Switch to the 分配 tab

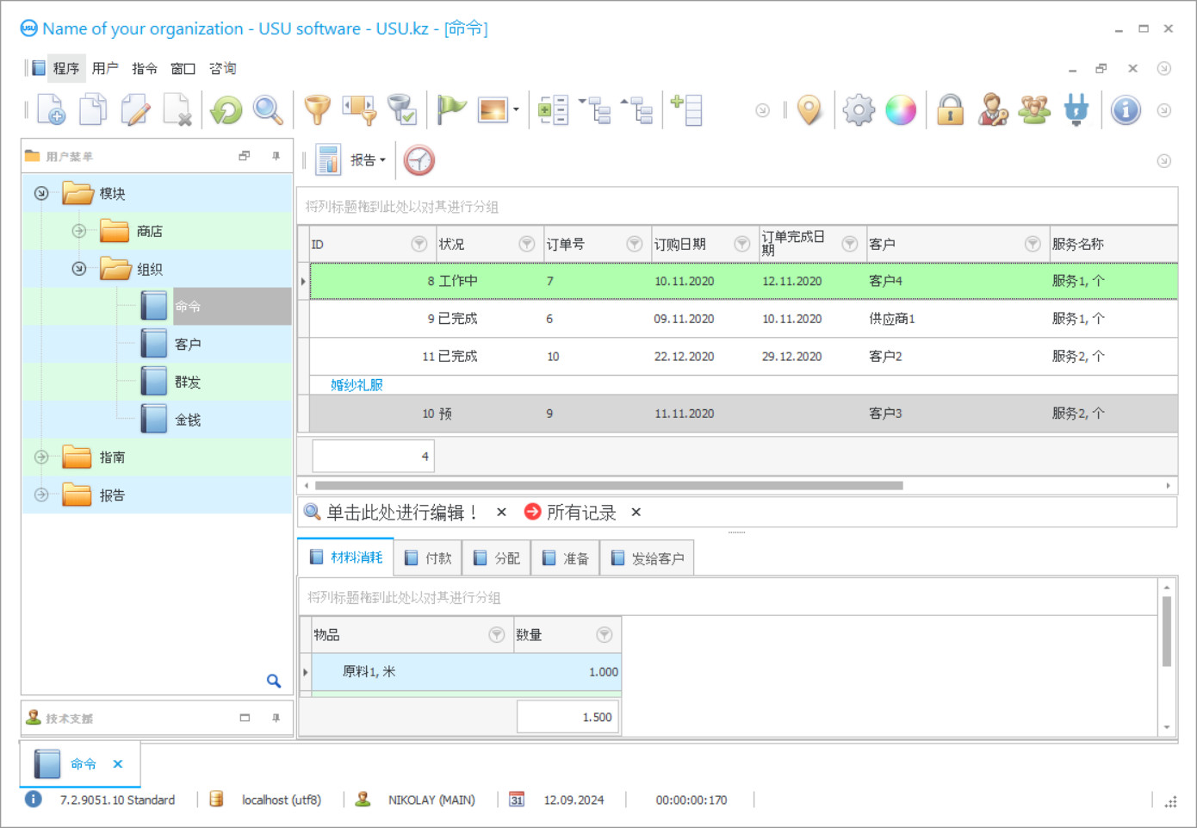pyautogui.click(x=497, y=558)
